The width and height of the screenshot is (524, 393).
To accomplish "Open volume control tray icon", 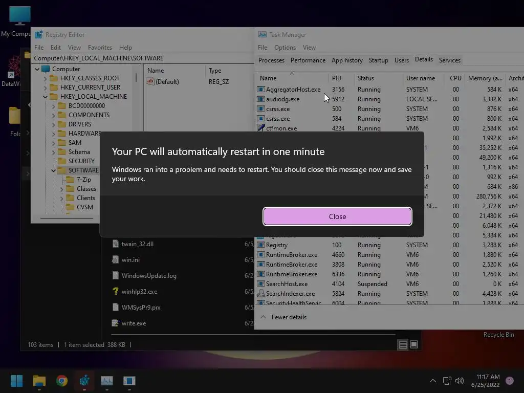I will click(x=460, y=381).
